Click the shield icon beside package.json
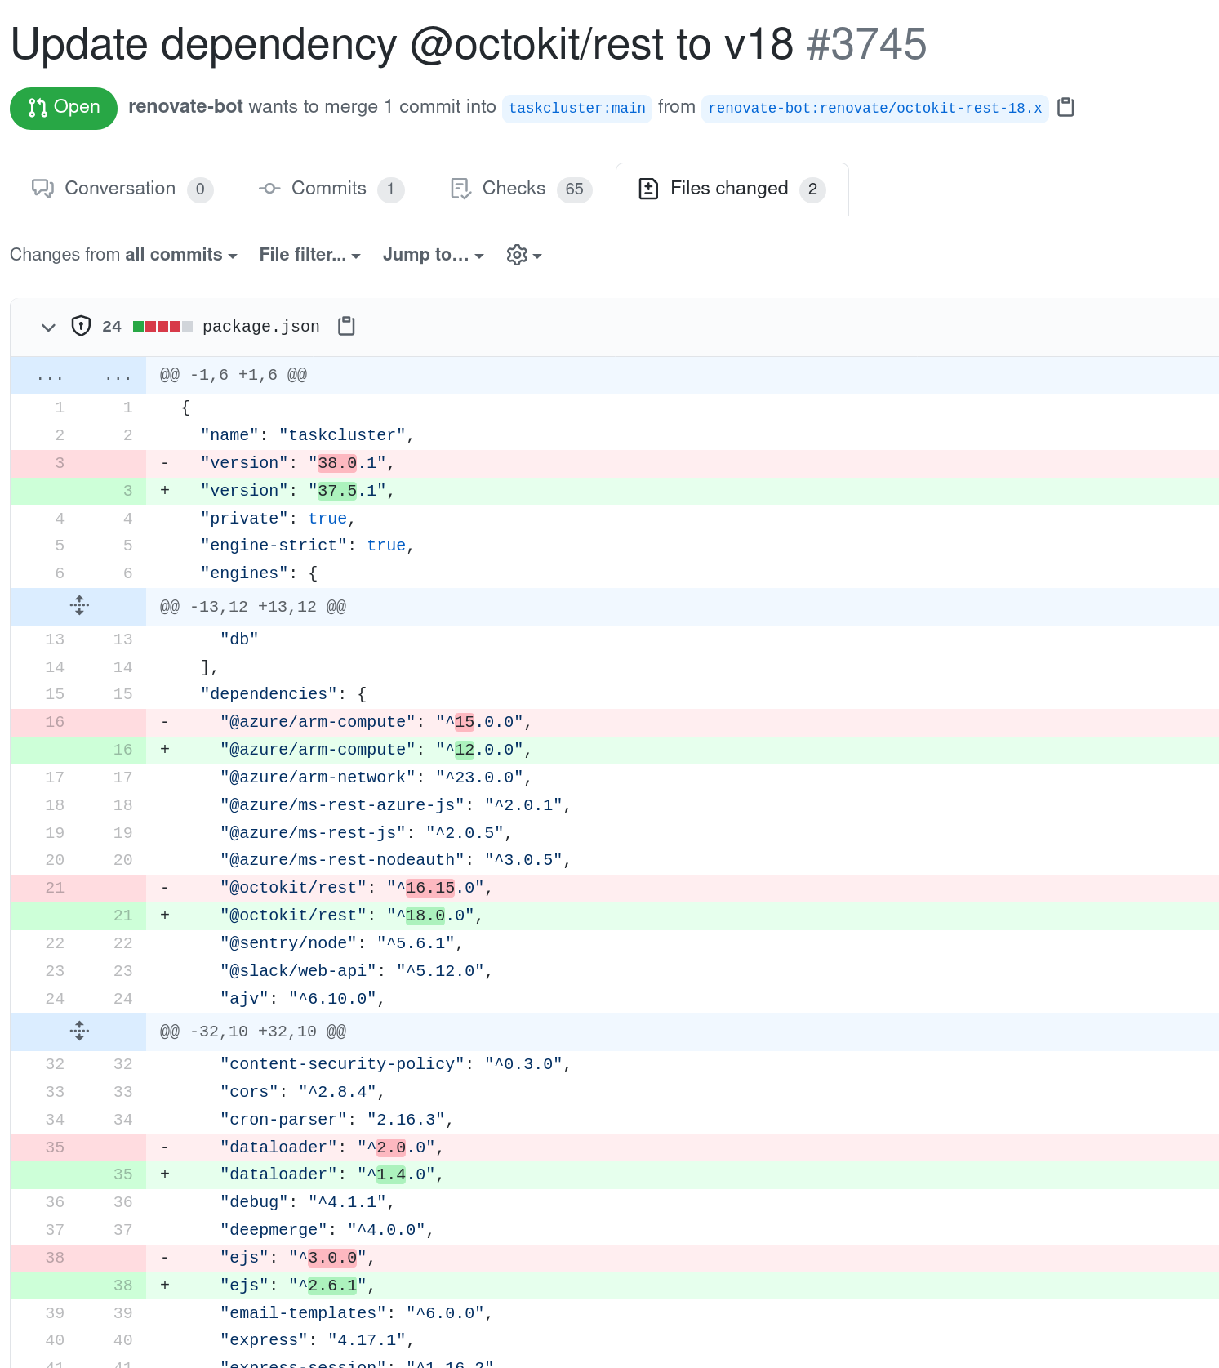The height and width of the screenshot is (1368, 1219). pos(81,326)
